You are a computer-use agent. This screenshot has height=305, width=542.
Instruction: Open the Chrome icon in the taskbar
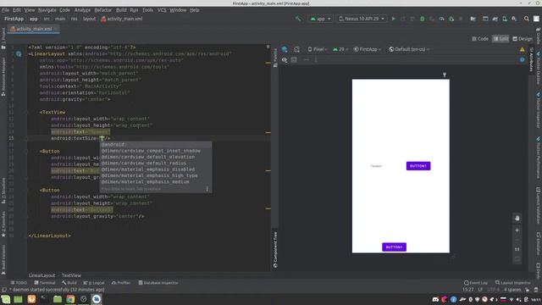click(70, 299)
